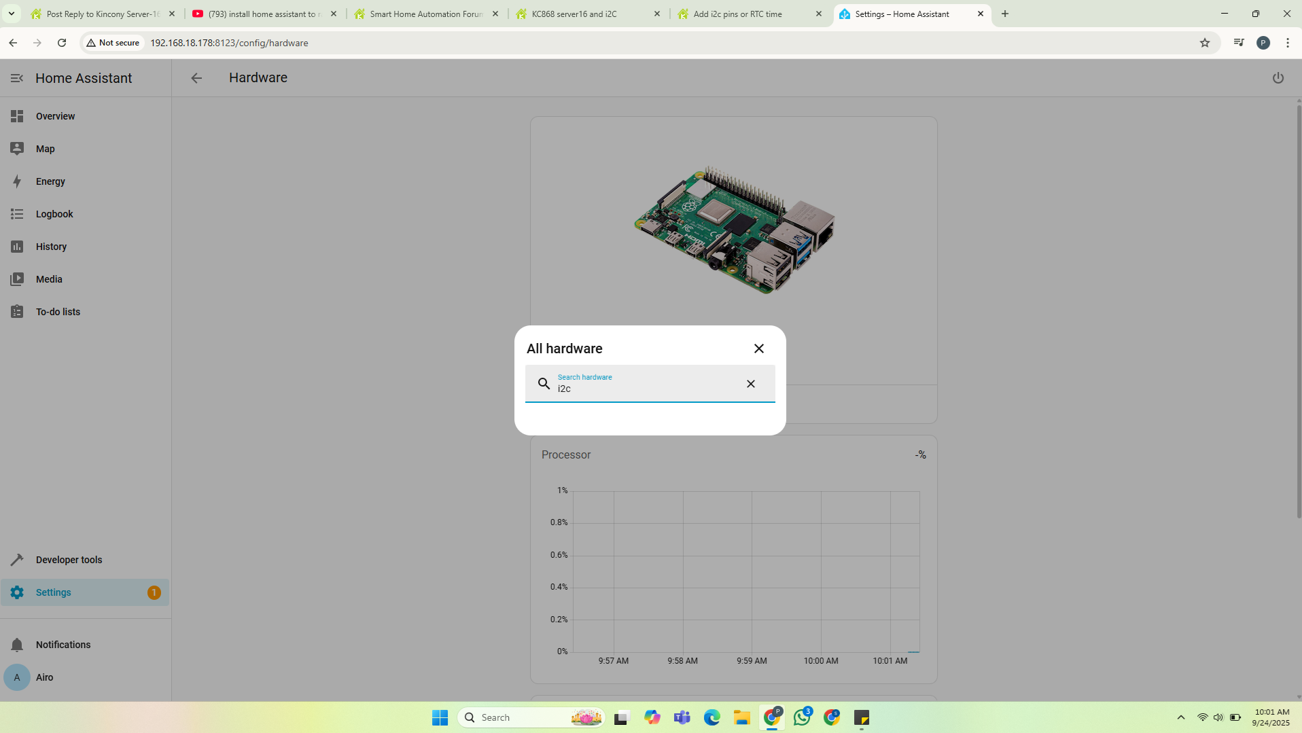Open the Notifications panel
Viewport: 1302px width, 733px height.
tap(63, 645)
